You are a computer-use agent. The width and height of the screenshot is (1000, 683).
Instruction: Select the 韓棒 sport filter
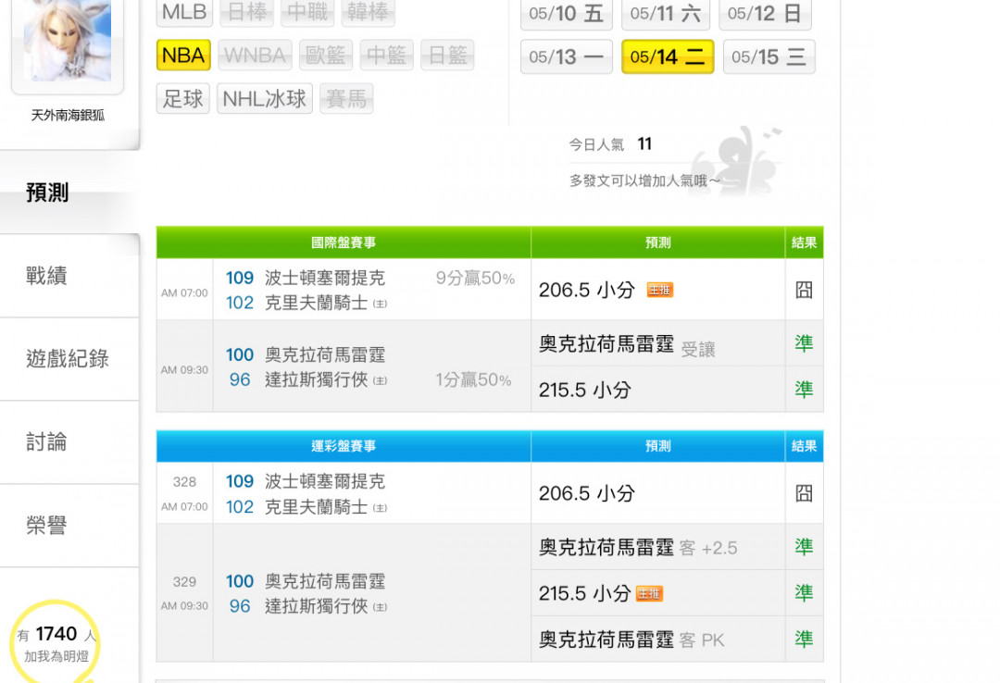(x=368, y=12)
